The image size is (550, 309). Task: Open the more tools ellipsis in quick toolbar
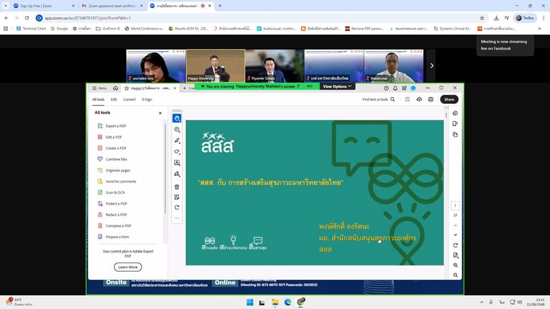pyautogui.click(x=177, y=218)
